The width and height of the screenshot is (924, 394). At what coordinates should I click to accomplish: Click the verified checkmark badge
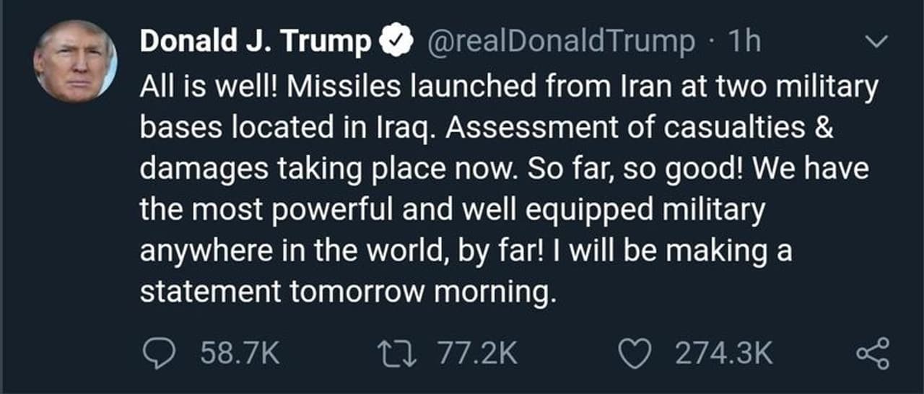(x=397, y=43)
